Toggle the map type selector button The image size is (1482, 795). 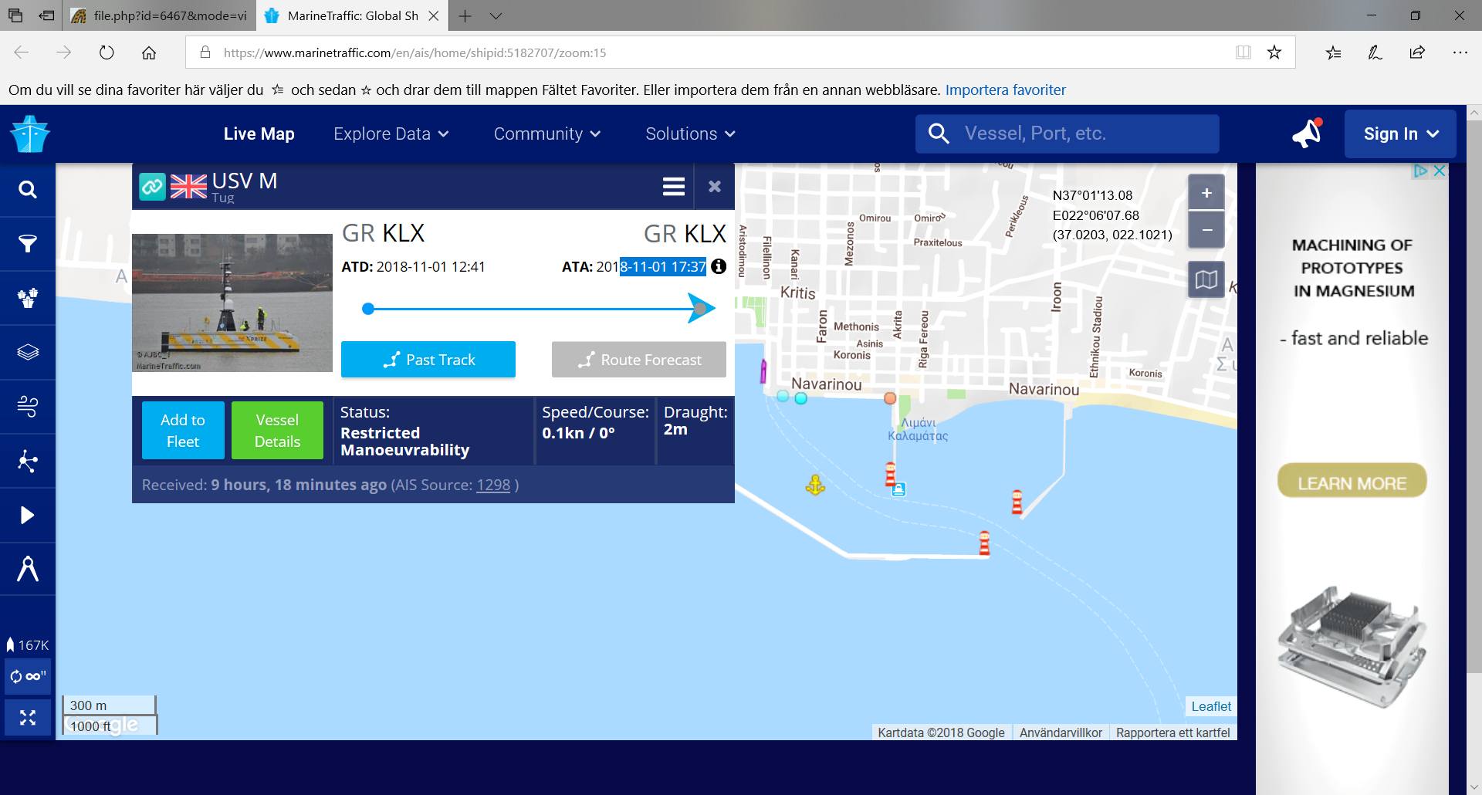1206,279
